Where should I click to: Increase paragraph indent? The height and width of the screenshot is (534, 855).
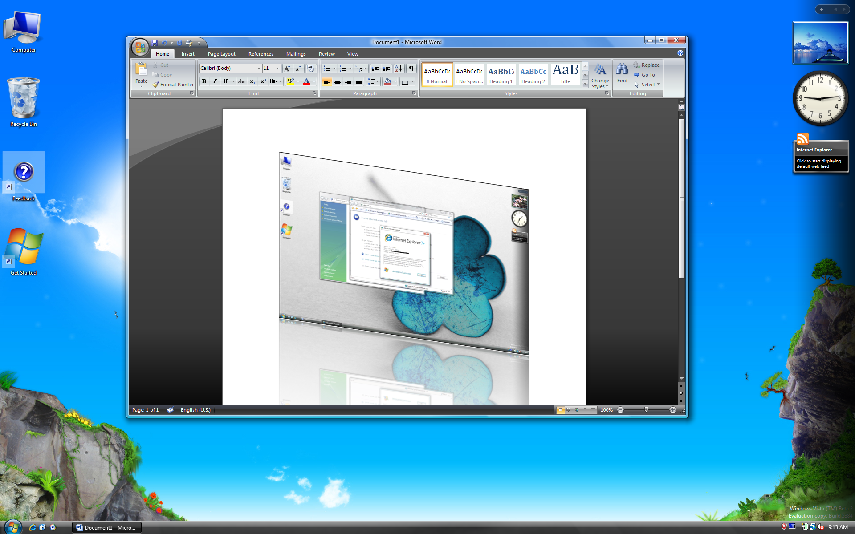click(386, 68)
